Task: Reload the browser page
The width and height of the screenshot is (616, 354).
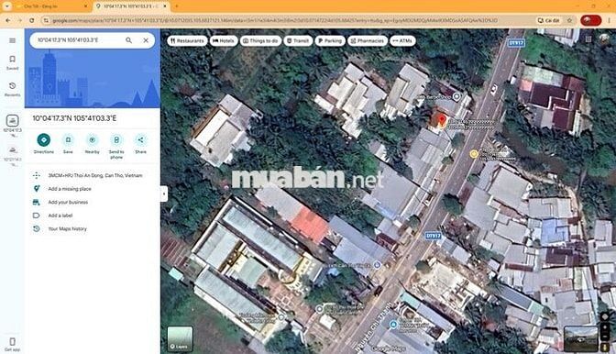Action: pos(31,20)
